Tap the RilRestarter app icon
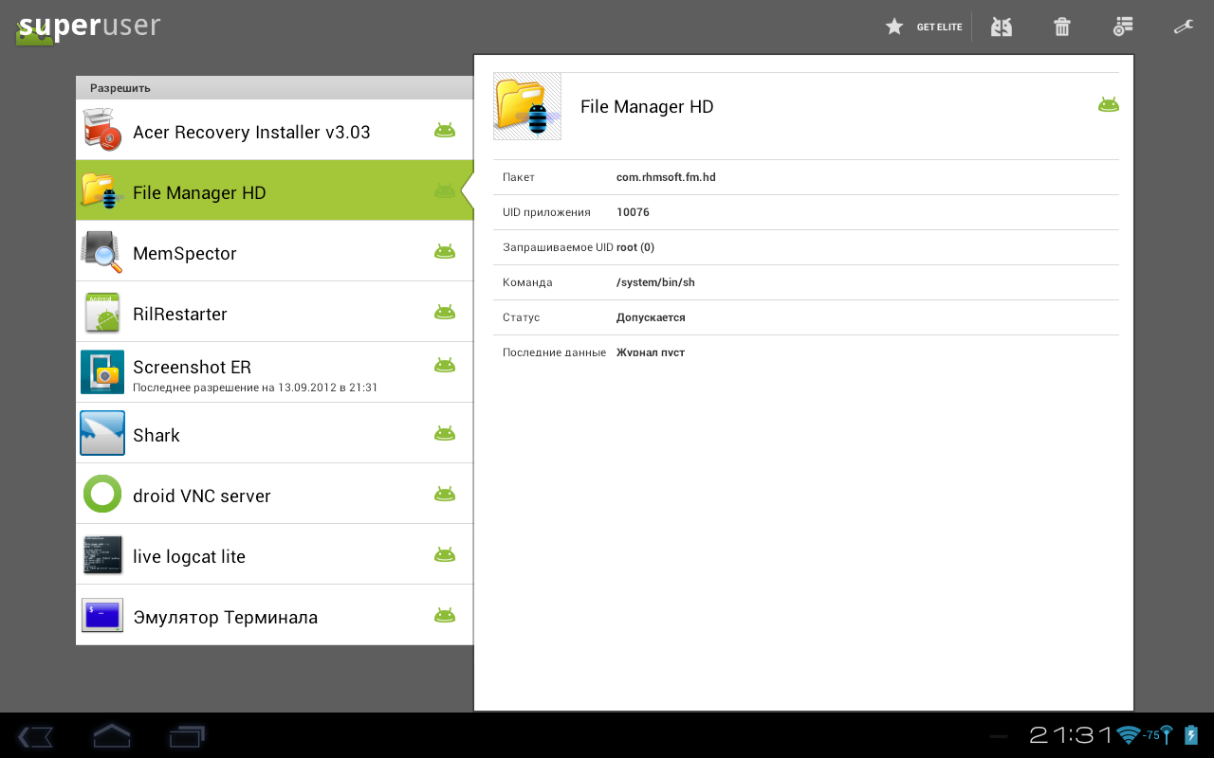This screenshot has width=1214, height=758. pos(102,312)
